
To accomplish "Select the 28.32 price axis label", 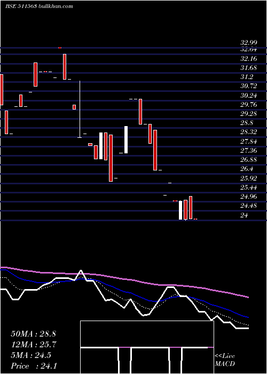I will pyautogui.click(x=249, y=132).
